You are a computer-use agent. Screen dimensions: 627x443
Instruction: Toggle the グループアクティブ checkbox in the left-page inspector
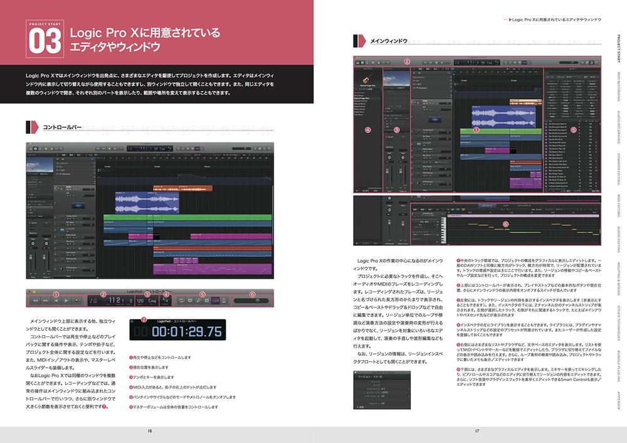click(29, 201)
